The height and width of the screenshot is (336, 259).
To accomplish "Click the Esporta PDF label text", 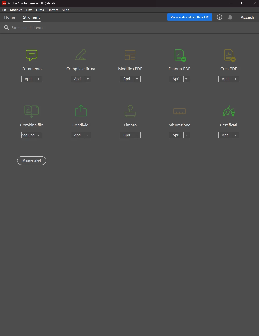I will click(x=179, y=69).
